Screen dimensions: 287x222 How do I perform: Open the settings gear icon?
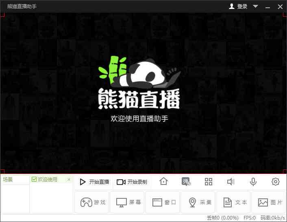(x=276, y=182)
